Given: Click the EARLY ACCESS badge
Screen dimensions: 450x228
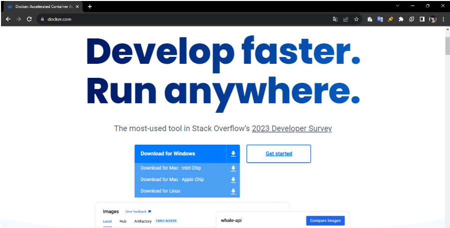Looking at the screenshot, I should click(x=166, y=221).
